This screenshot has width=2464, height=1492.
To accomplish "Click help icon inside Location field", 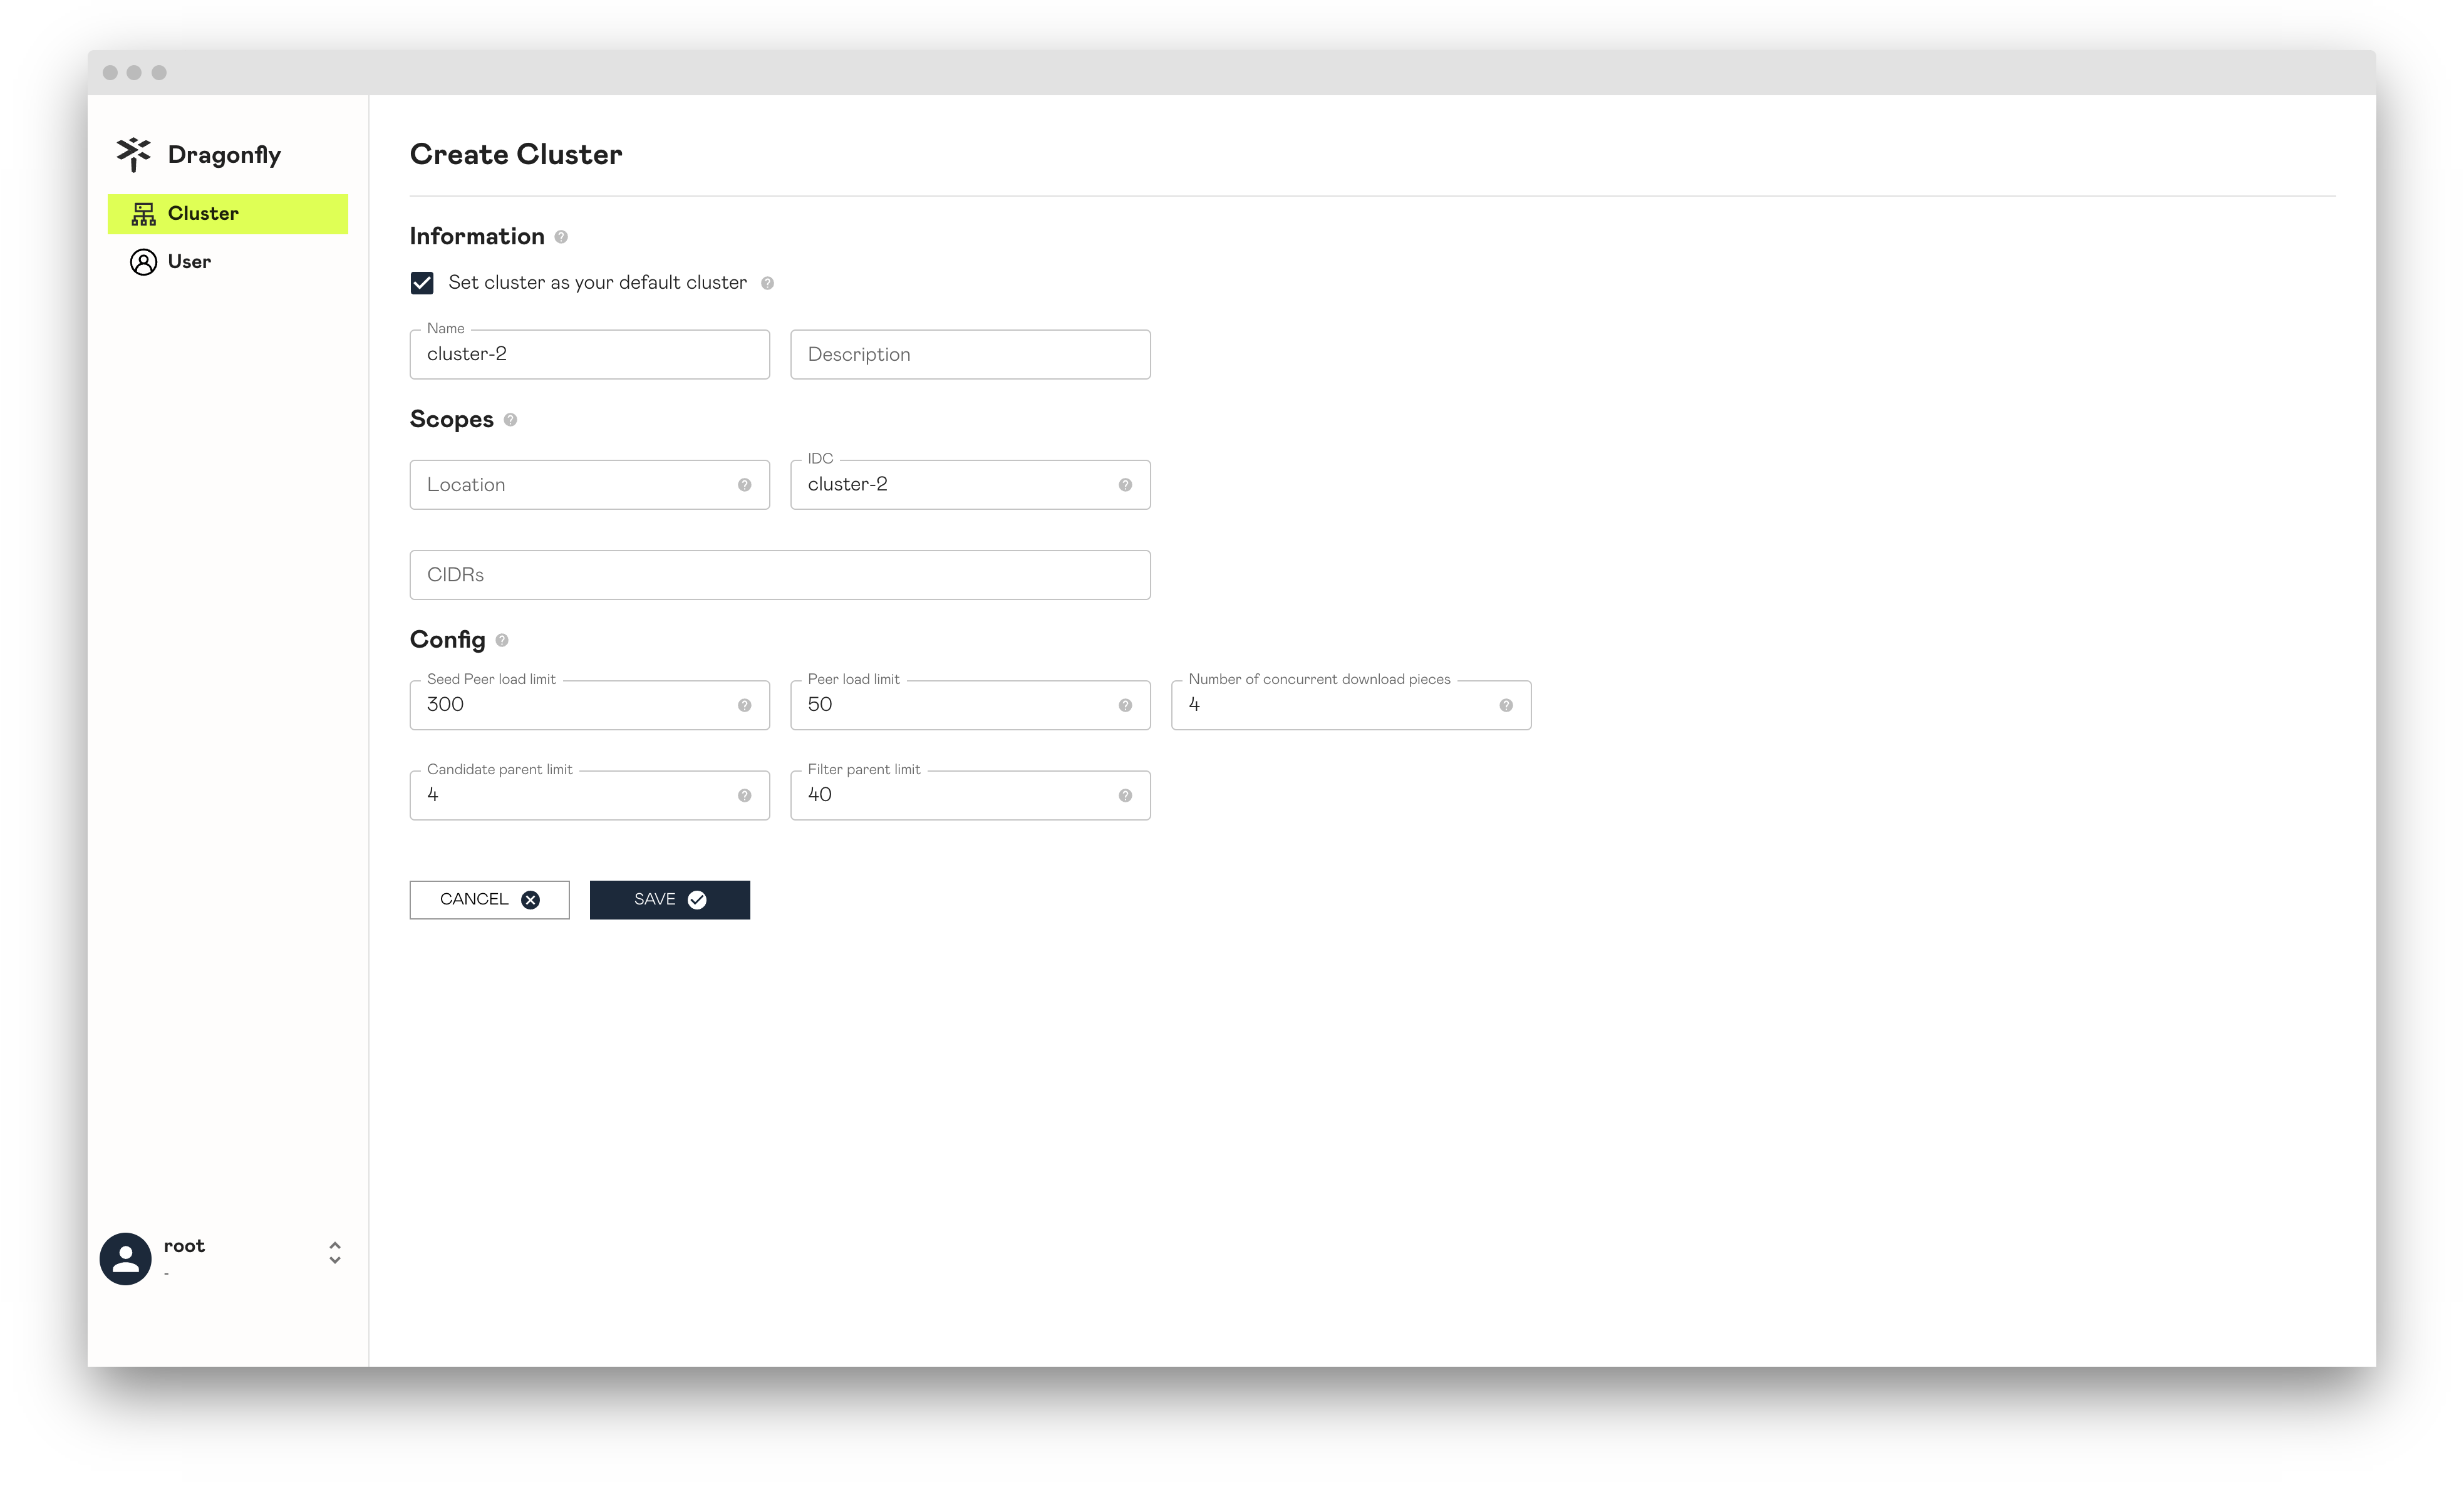I will [x=744, y=485].
